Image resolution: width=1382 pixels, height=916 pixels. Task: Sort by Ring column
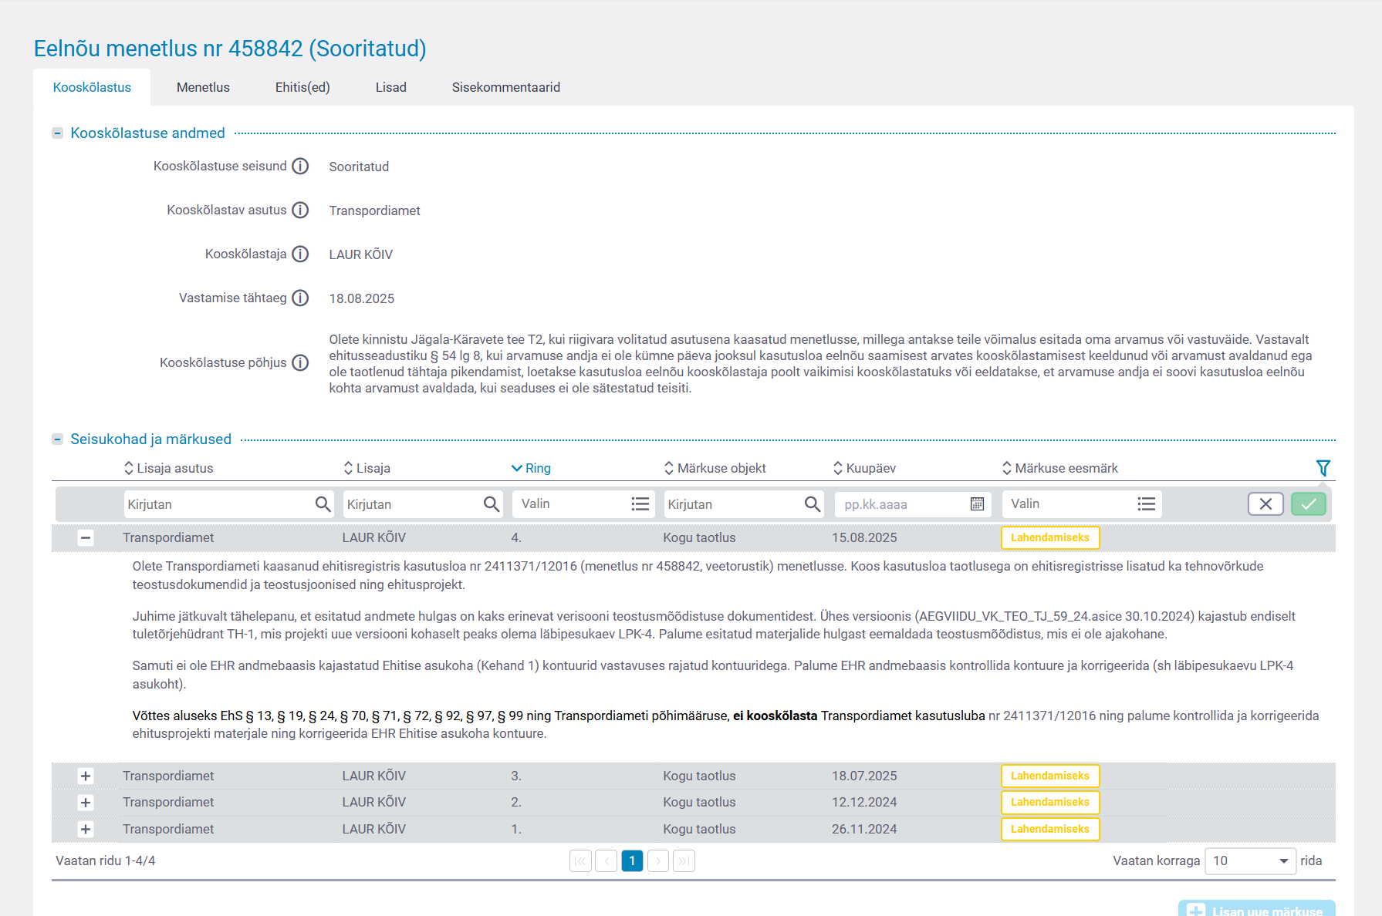click(531, 468)
